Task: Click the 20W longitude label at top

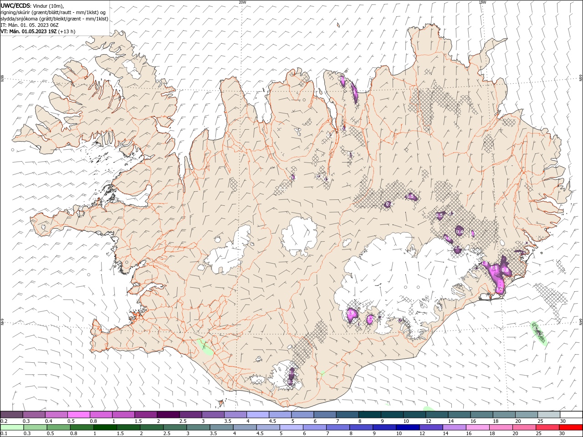Action: [x=242, y=2]
